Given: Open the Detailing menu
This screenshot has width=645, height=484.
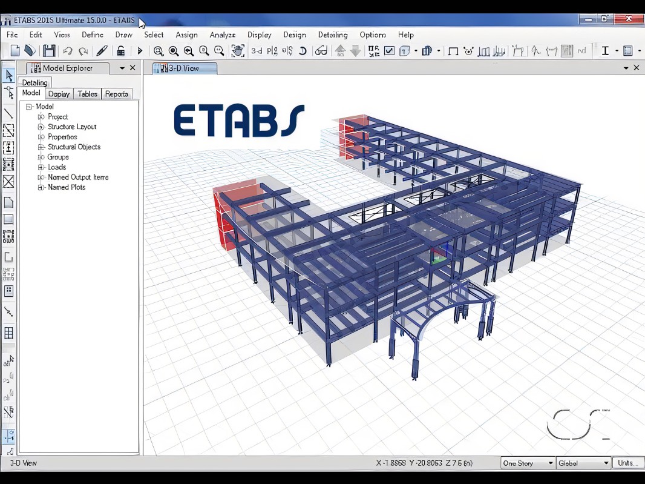Looking at the screenshot, I should coord(333,35).
